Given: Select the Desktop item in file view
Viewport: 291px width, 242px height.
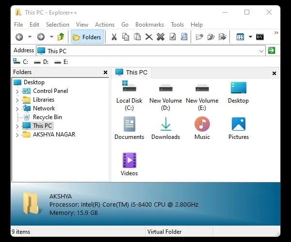Looking at the screenshot, I should (x=238, y=93).
